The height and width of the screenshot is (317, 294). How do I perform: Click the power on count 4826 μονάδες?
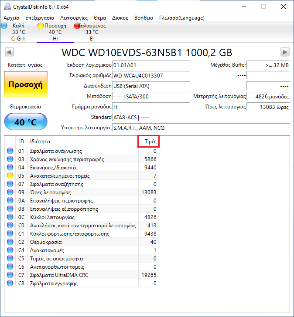(x=268, y=97)
